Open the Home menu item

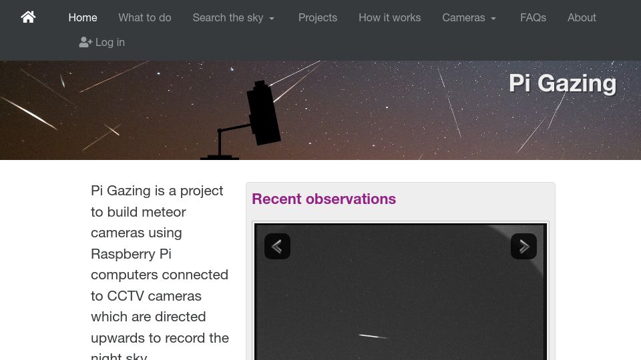[x=83, y=17]
